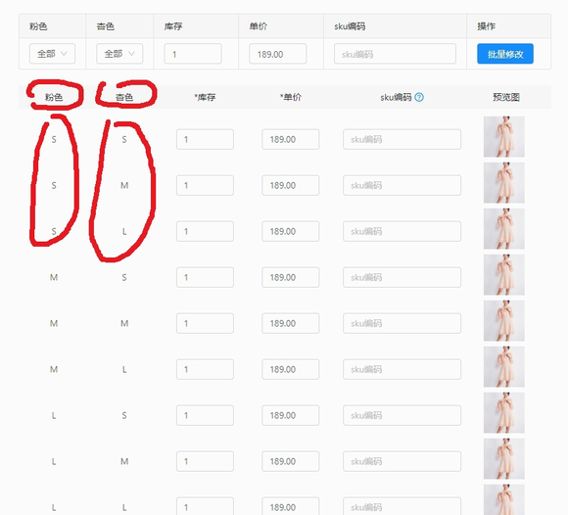
Task: Click the preview image in the M / S row
Action: (504, 274)
